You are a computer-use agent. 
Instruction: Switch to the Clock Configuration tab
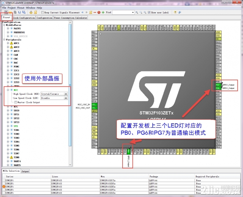tap(24, 18)
